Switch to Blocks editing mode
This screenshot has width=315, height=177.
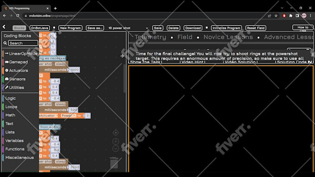point(19,28)
